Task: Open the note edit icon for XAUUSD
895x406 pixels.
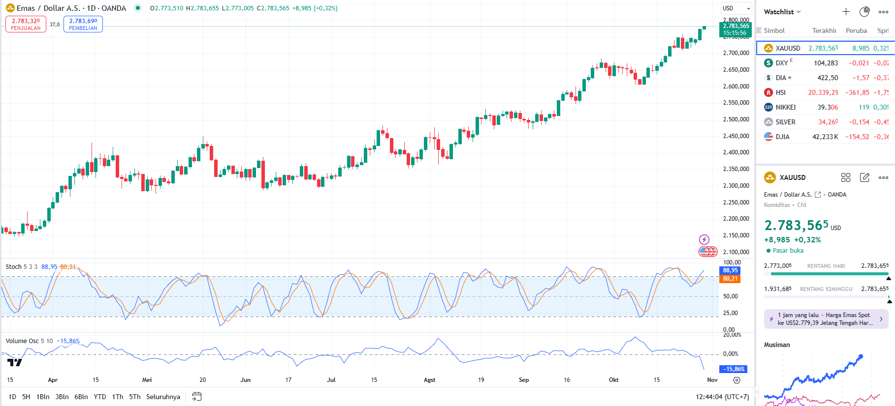Action: pos(864,177)
